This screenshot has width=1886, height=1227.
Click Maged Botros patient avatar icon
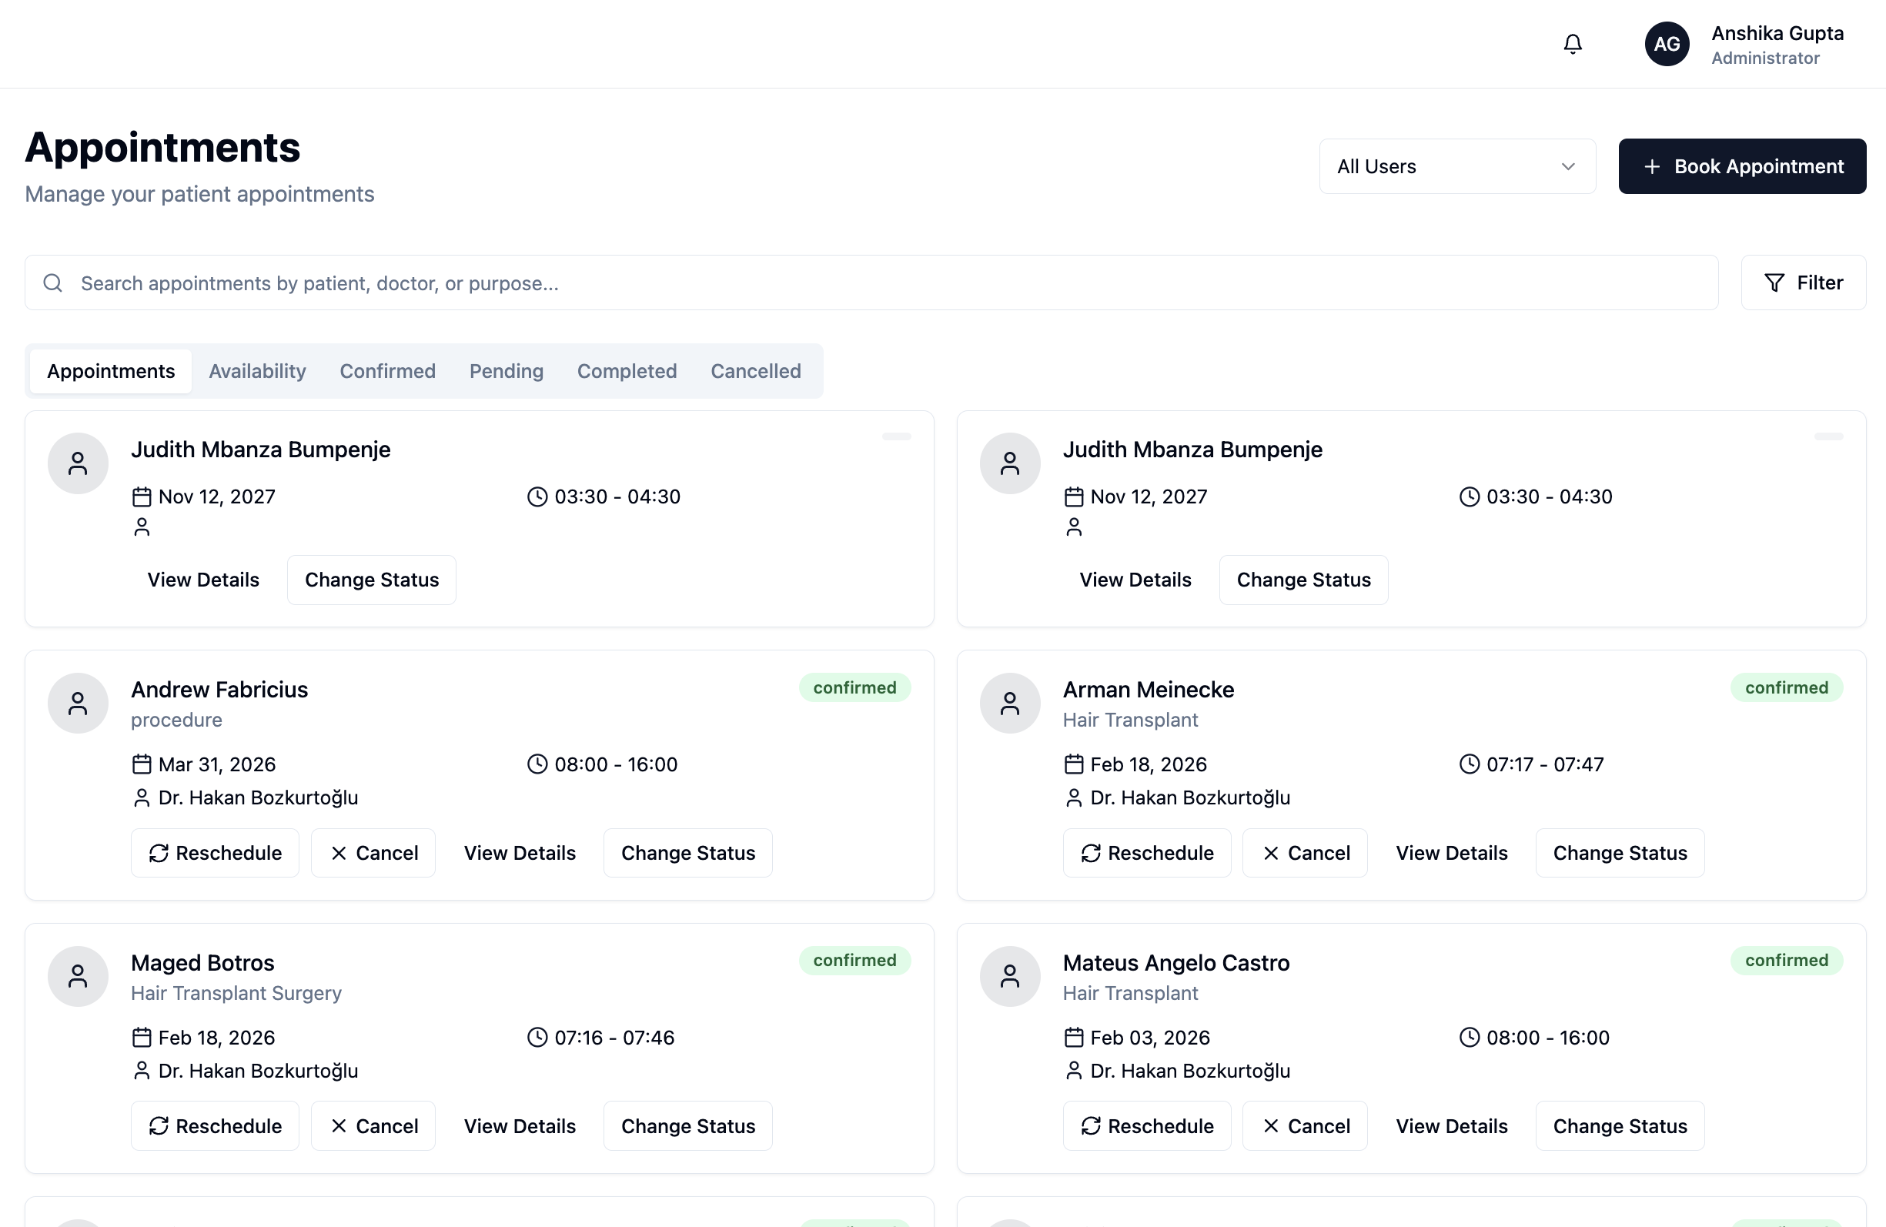[78, 976]
